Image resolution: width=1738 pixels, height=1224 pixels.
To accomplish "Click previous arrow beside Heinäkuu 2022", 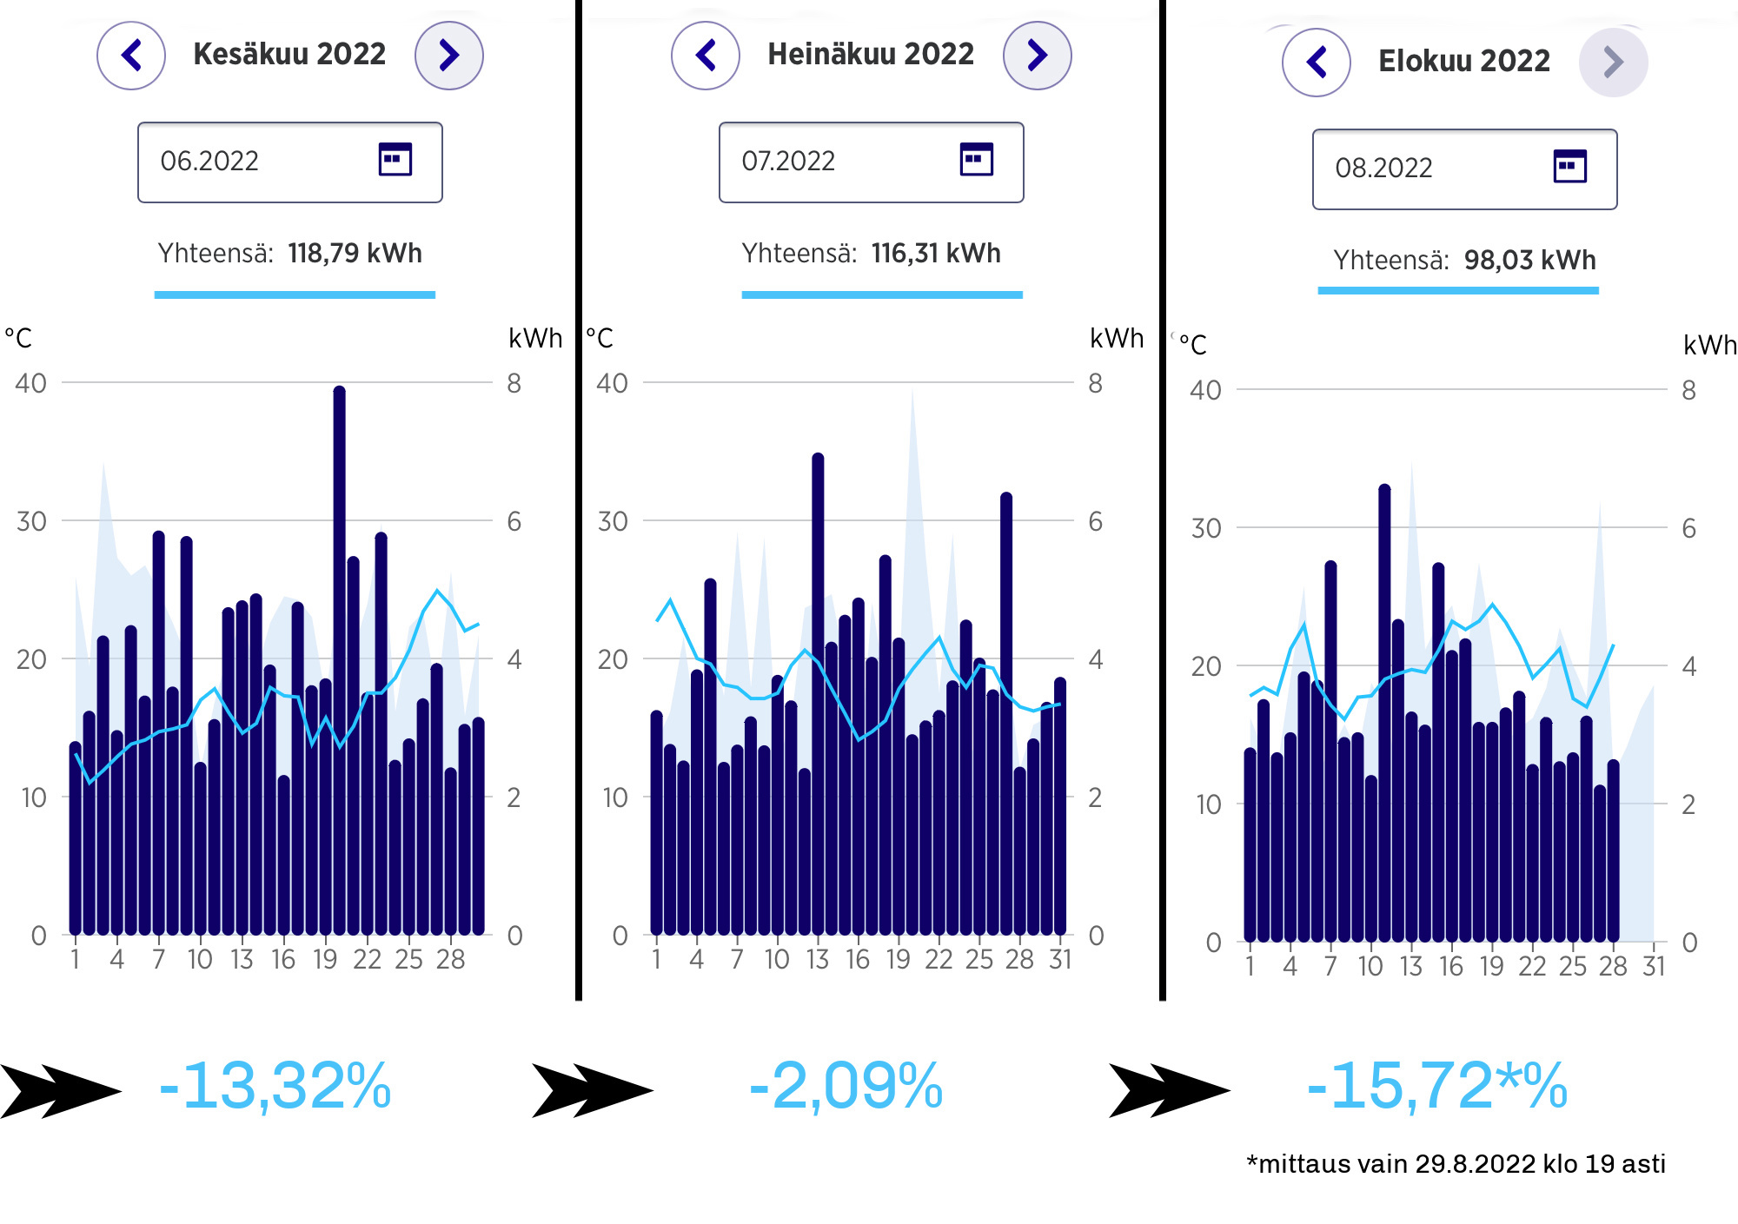I will pos(706,56).
